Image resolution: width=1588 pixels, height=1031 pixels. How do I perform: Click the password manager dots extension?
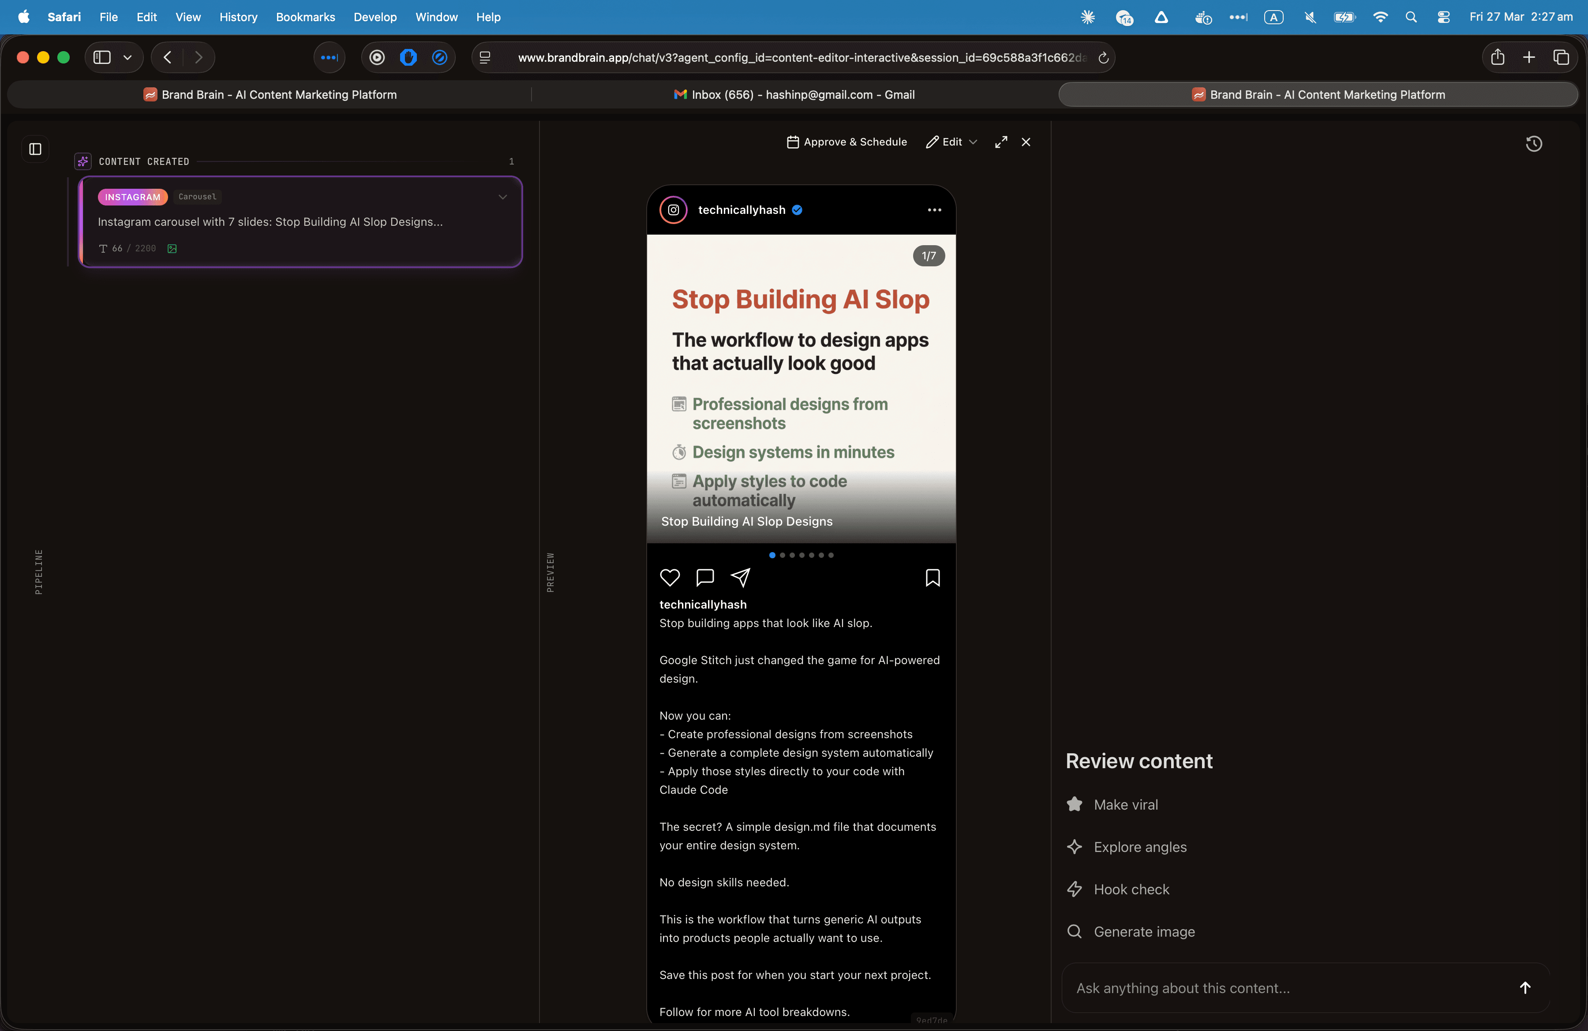[x=330, y=57]
